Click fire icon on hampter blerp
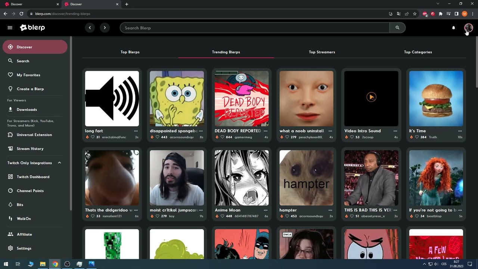478x269 pixels. 282,216
